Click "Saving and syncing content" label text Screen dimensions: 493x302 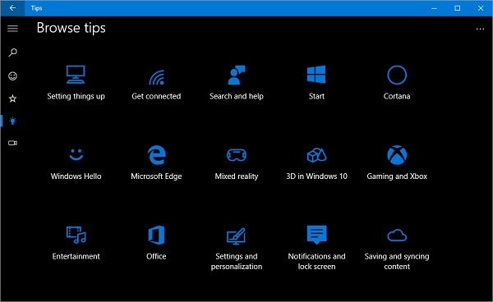tap(397, 262)
